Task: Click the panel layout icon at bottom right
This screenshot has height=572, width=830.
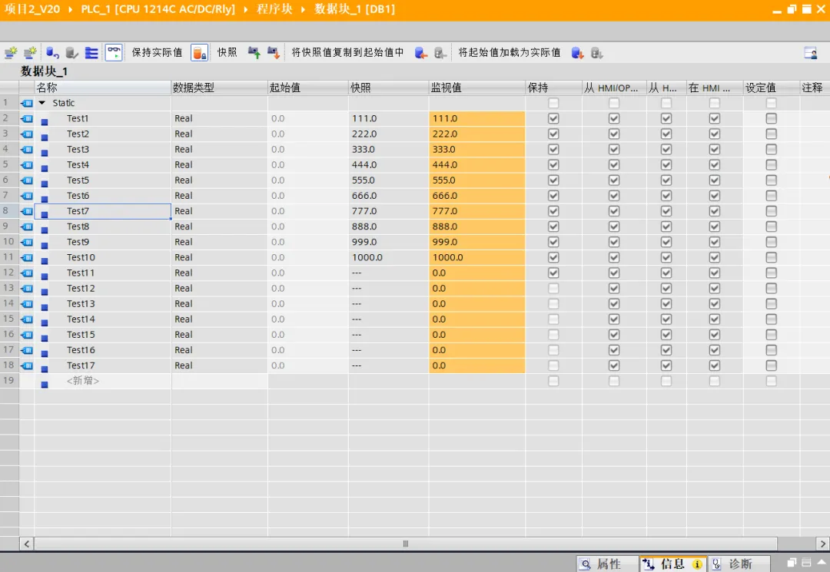Action: [806, 563]
